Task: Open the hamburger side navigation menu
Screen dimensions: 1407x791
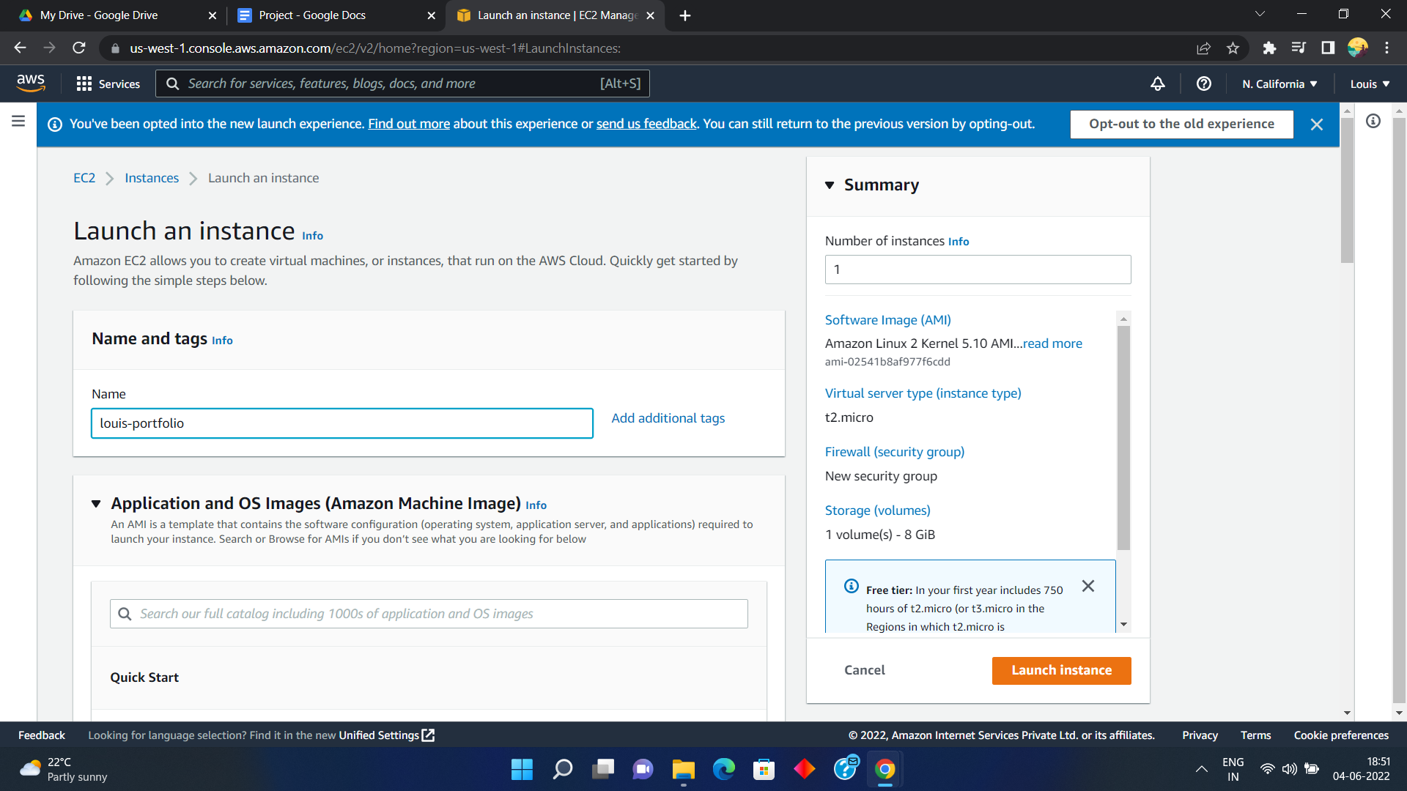Action: click(x=18, y=122)
